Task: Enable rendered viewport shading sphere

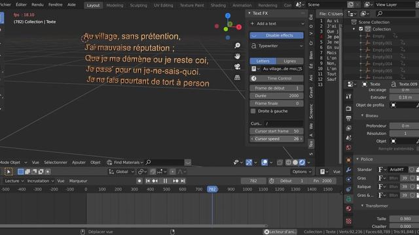Action: 302,163
